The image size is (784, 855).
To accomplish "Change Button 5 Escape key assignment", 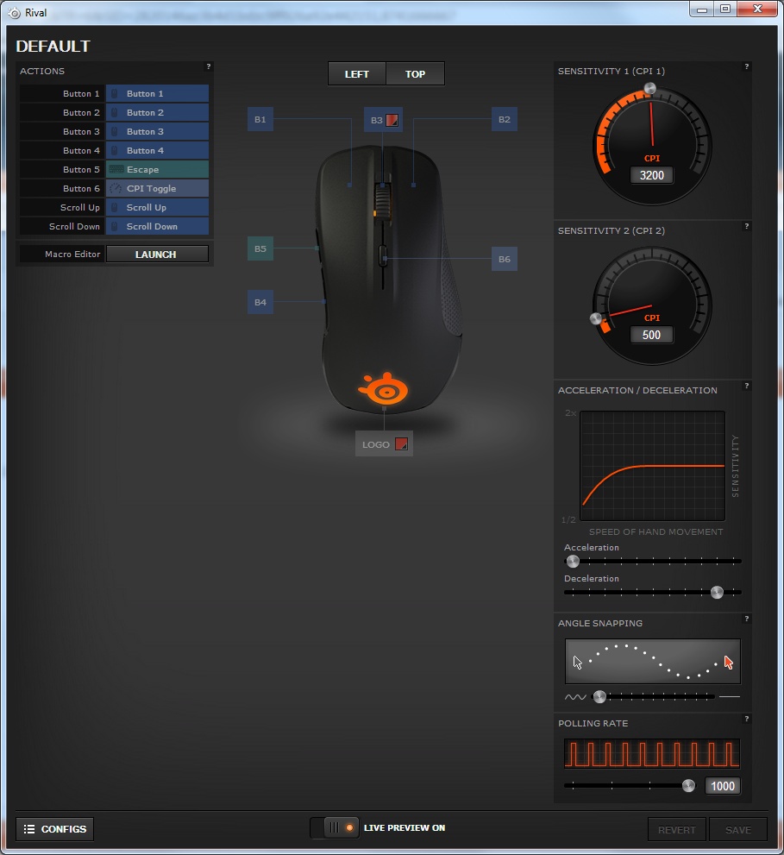I will coord(157,170).
